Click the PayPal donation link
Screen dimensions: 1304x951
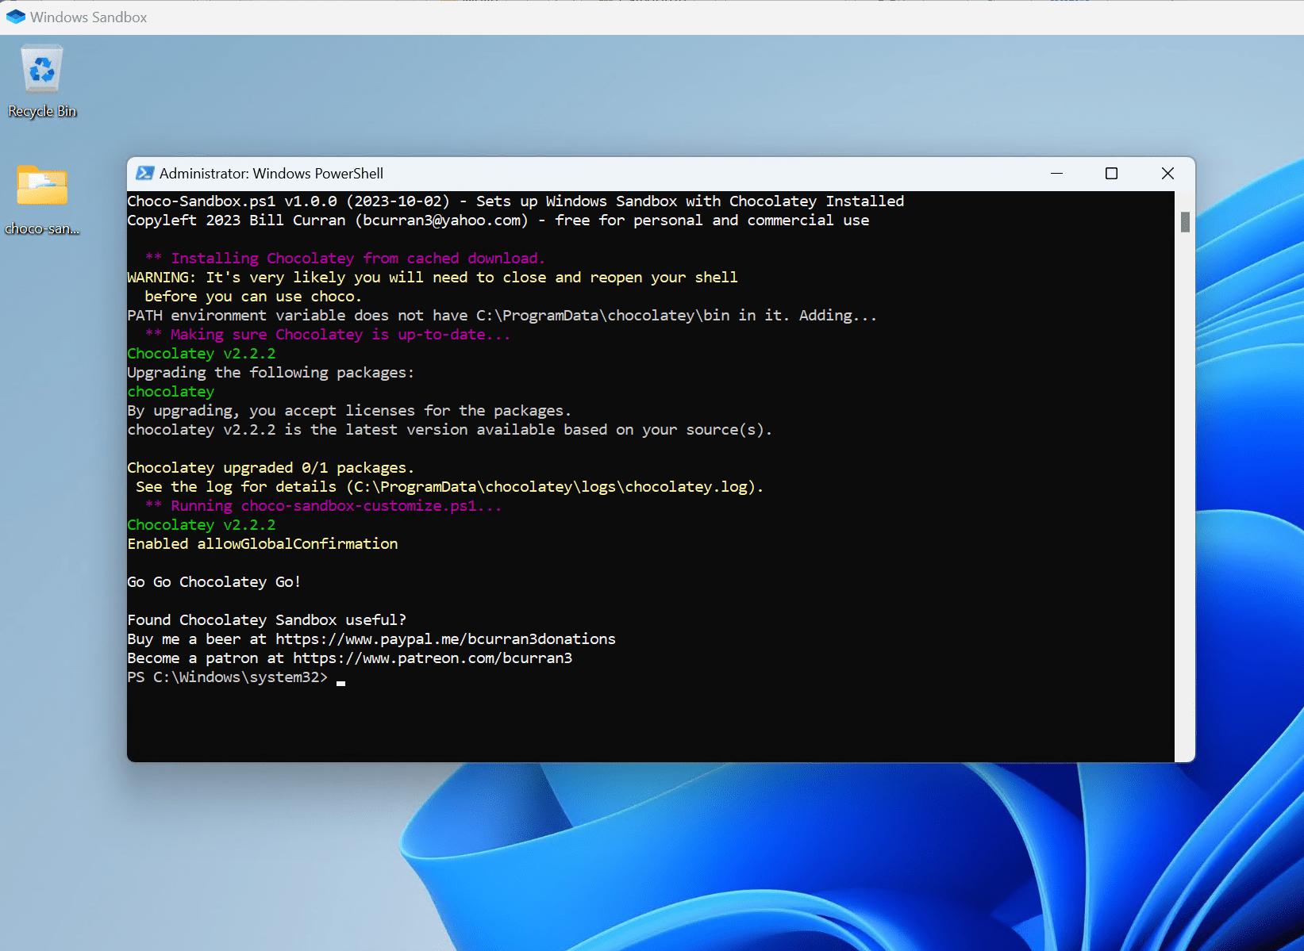coord(443,638)
